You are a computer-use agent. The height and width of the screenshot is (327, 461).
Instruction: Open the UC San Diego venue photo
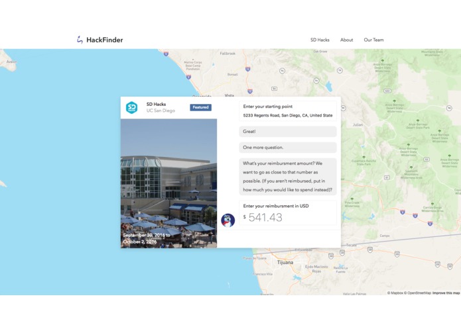coord(168,183)
